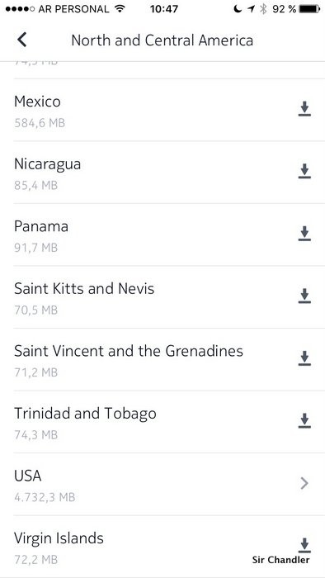Tap the Panama country name
325x578 pixels.
[41, 226]
